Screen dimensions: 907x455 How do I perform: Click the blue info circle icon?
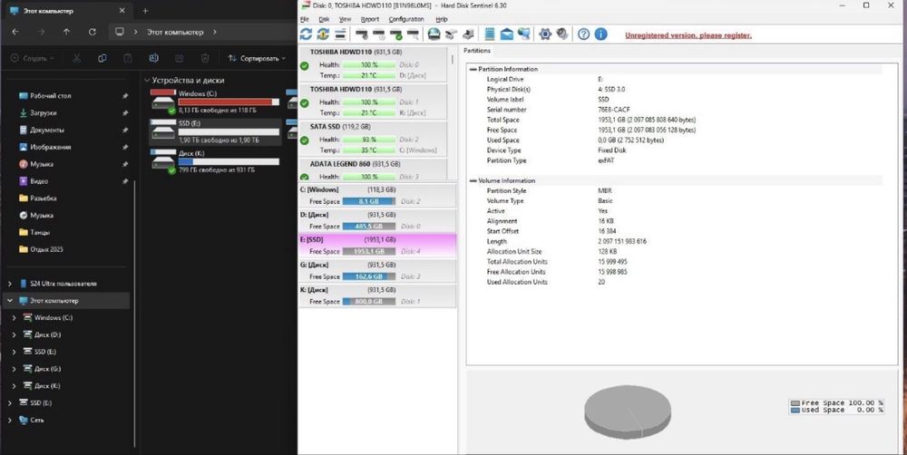coord(601,34)
